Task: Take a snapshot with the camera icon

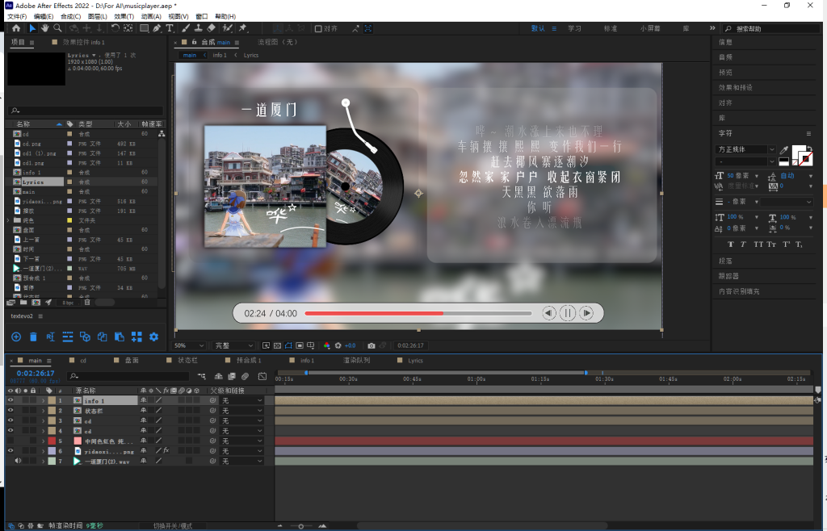Action: coord(371,345)
